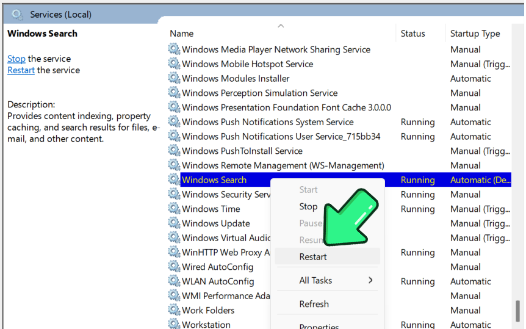The height and width of the screenshot is (329, 526).
Task: Open Properties from the context menu
Action: click(319, 326)
